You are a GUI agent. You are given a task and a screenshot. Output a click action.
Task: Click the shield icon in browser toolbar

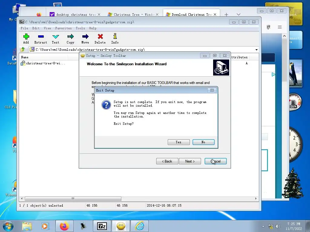tap(268, 27)
